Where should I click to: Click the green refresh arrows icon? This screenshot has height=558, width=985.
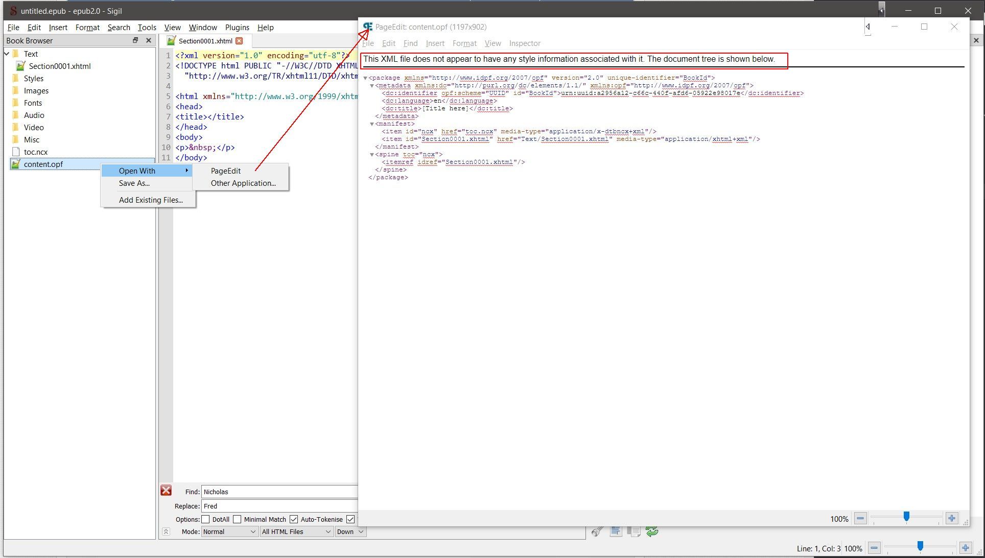(x=652, y=531)
